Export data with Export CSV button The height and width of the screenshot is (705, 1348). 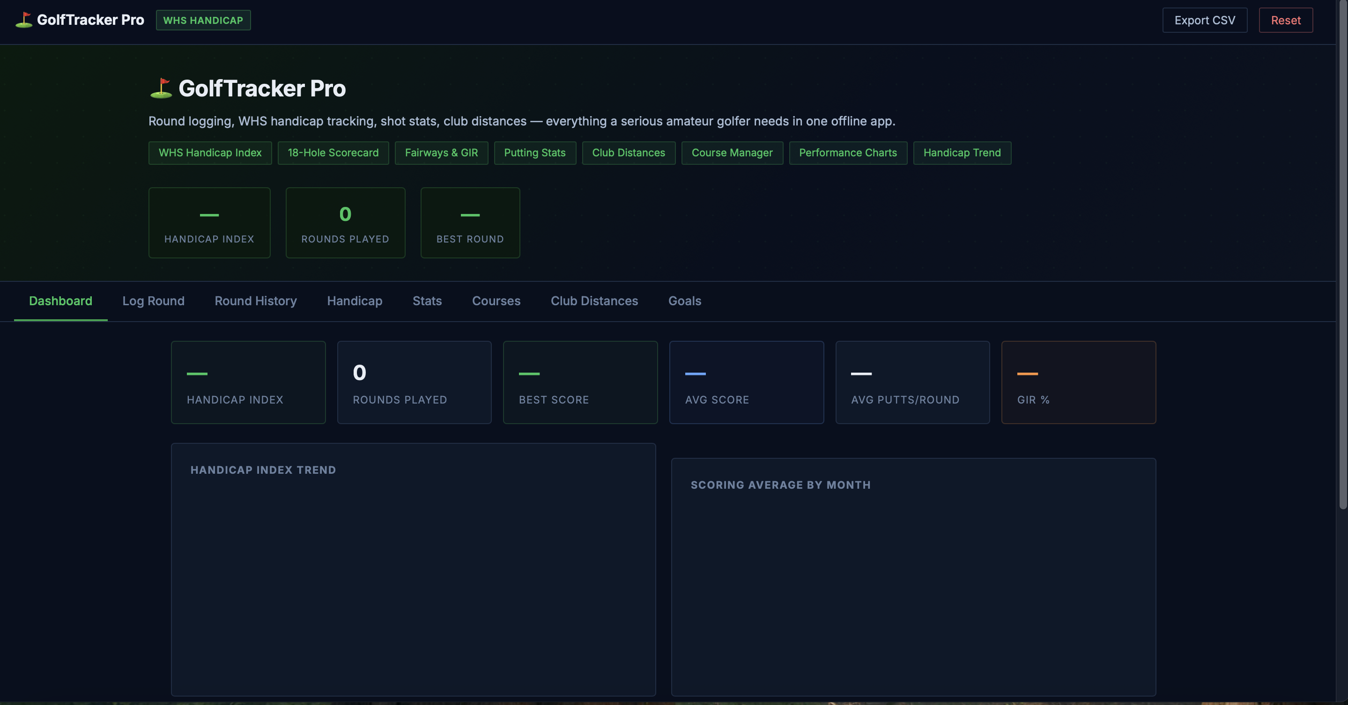(x=1205, y=21)
